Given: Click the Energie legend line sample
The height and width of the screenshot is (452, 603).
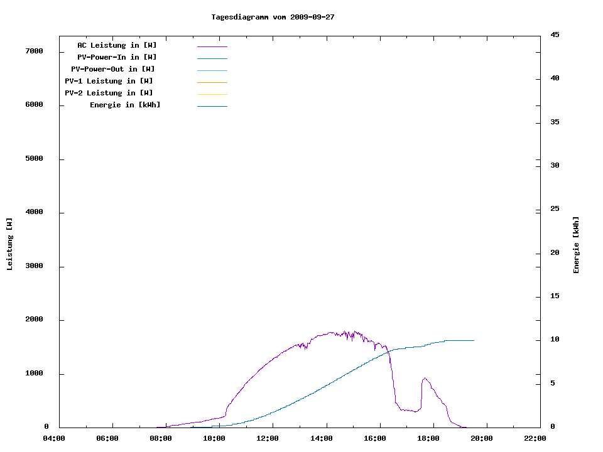Looking at the screenshot, I should click(x=212, y=106).
